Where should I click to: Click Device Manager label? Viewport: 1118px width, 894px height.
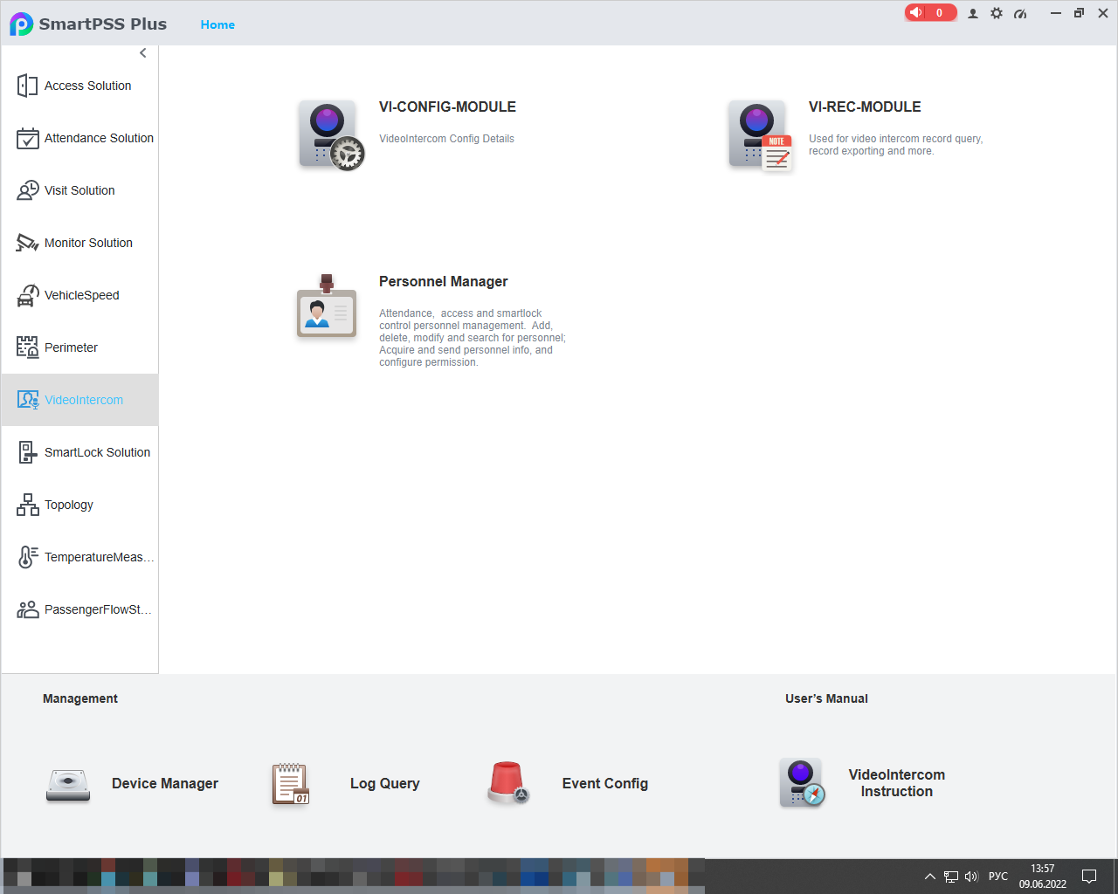tap(165, 783)
